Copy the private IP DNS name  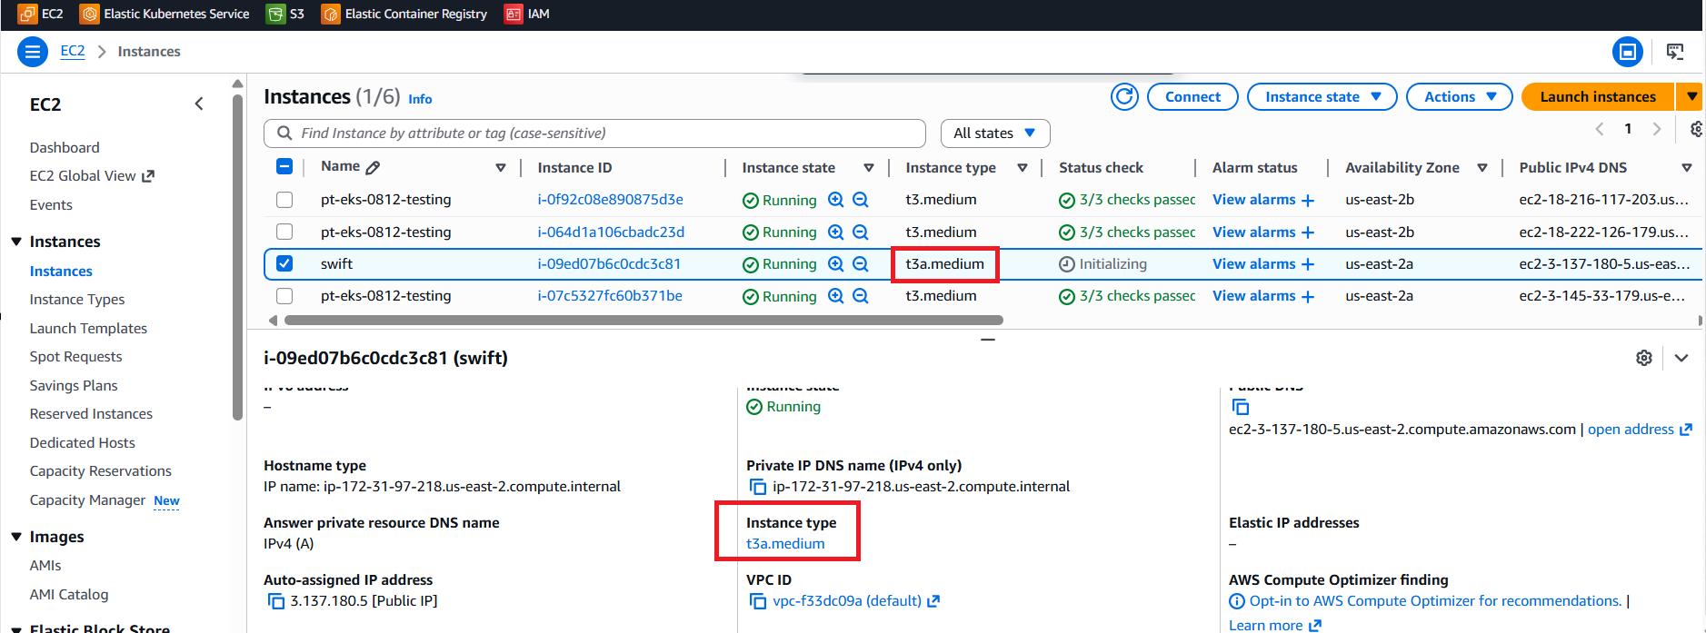(x=757, y=487)
